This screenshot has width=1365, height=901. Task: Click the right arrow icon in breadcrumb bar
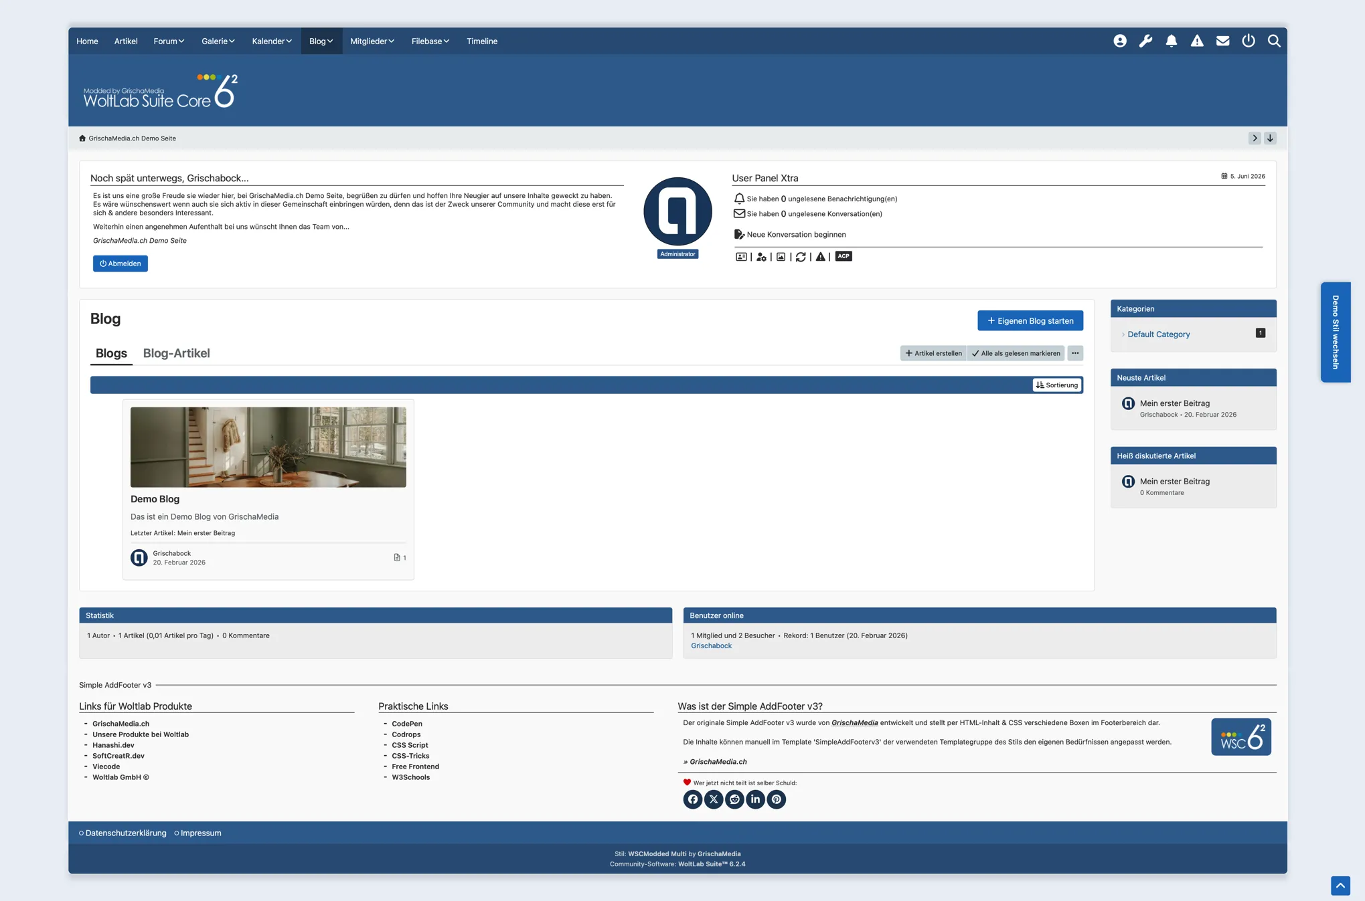[x=1255, y=138]
